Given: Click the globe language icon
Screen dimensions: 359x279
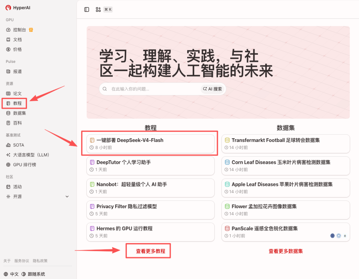Looking at the screenshot, I should (6, 274).
